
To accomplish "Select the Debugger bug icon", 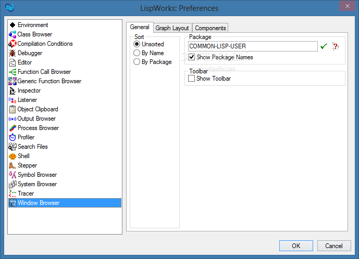I will click(13, 53).
